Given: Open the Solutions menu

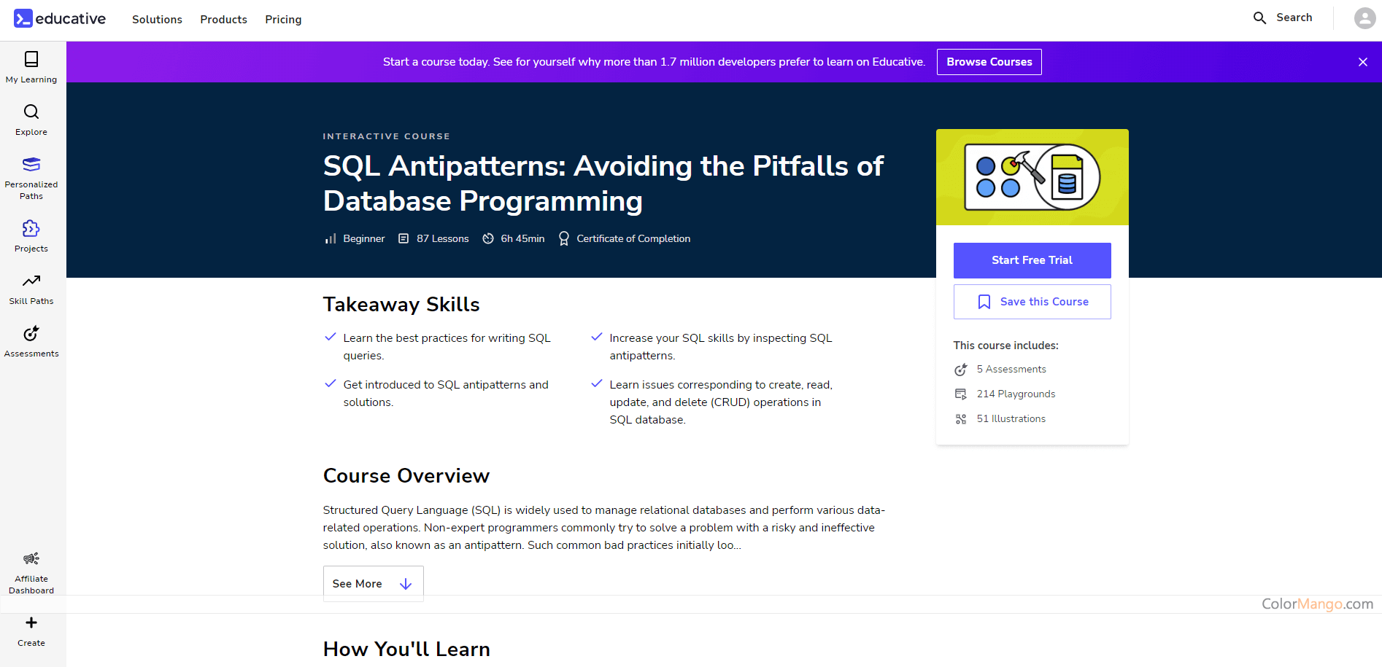Looking at the screenshot, I should pos(157,20).
